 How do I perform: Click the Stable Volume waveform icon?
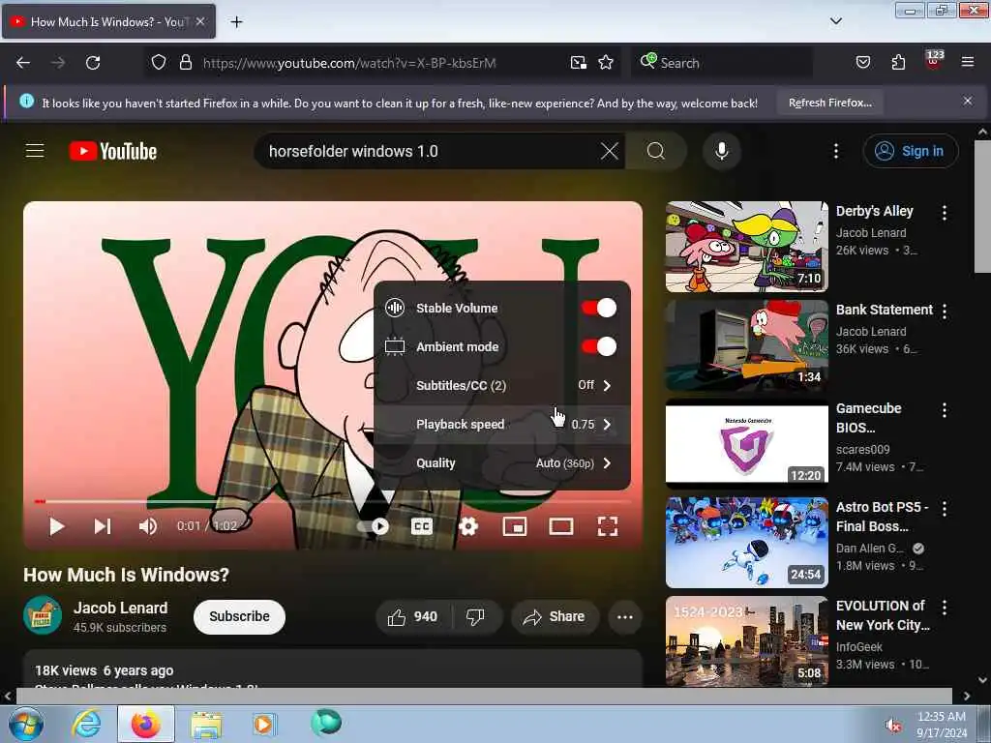[395, 308]
